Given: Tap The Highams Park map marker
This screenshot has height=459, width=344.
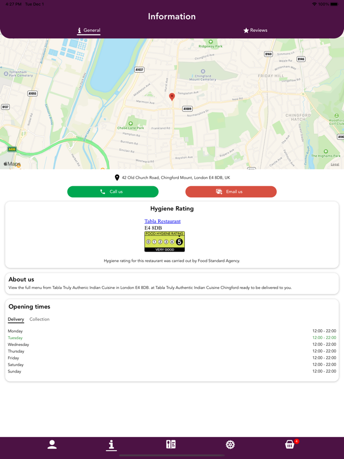Looking at the screenshot, I should (326, 151).
